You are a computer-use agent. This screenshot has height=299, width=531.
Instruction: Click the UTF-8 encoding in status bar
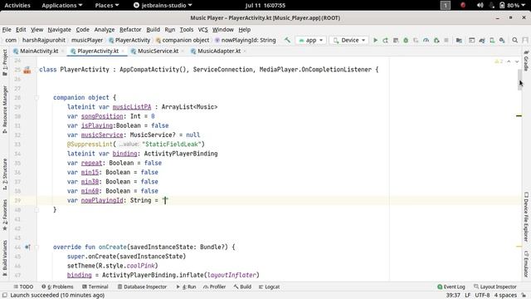tap(482, 296)
